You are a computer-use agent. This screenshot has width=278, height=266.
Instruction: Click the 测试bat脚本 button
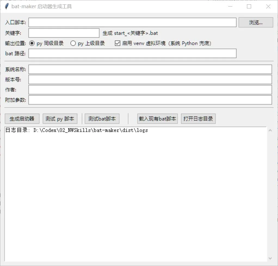click(x=102, y=119)
